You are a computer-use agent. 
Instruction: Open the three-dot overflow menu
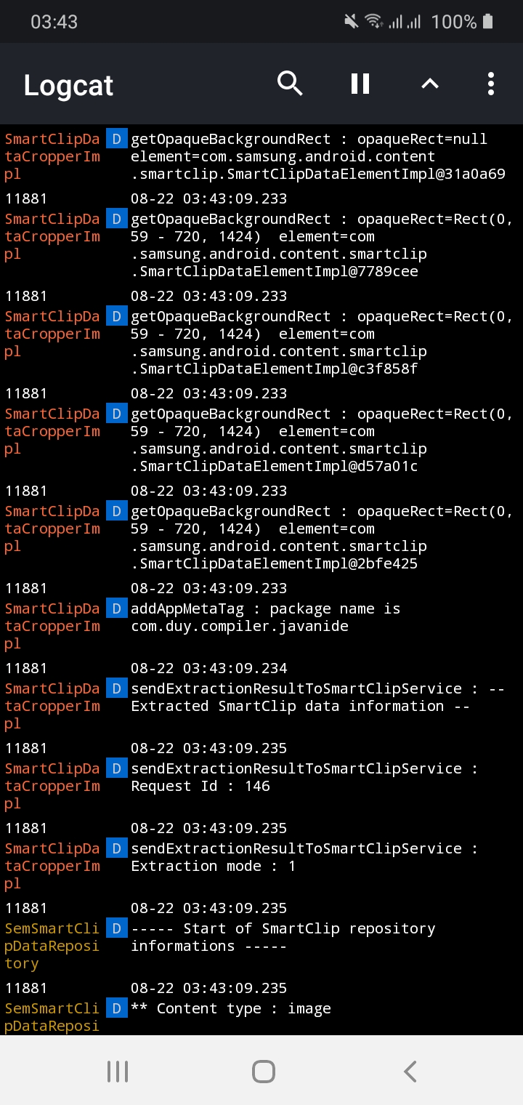click(490, 84)
